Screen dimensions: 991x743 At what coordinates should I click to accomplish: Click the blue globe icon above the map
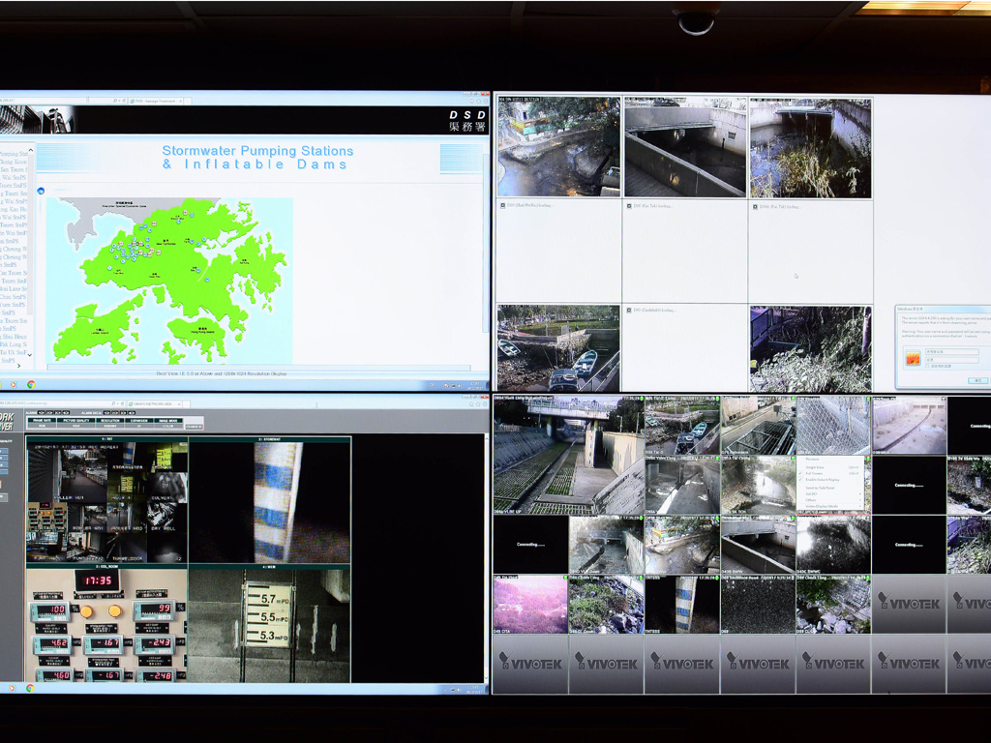41,191
